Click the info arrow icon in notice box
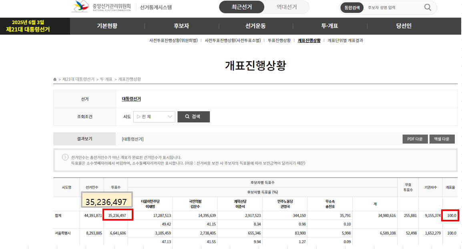The width and height of the screenshot is (462, 249). [65, 157]
